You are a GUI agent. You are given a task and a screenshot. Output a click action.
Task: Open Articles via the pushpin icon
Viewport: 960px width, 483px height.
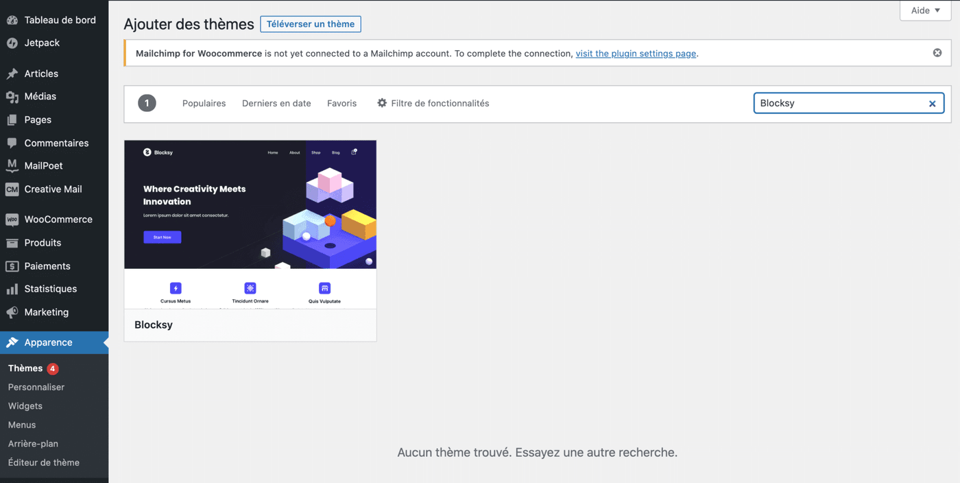pyautogui.click(x=12, y=73)
